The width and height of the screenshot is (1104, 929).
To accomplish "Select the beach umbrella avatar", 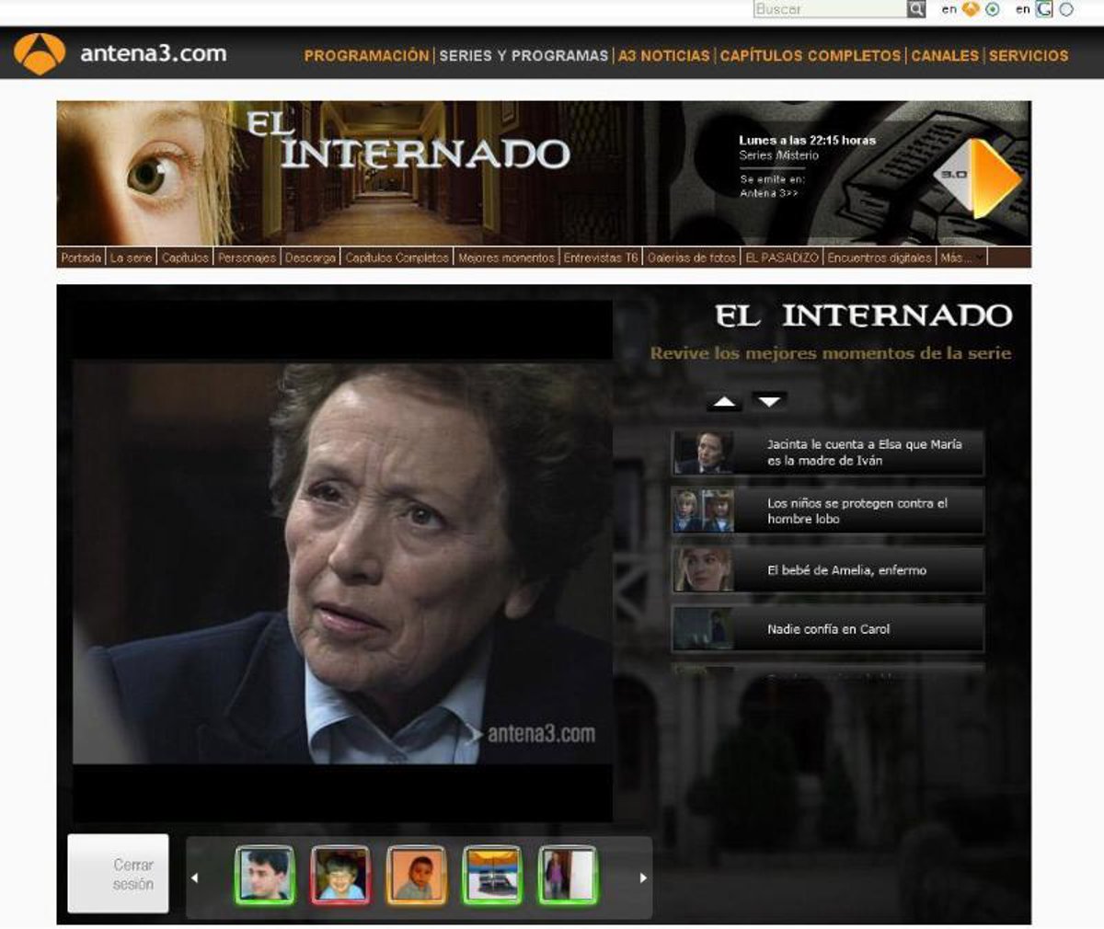I will (x=492, y=874).
